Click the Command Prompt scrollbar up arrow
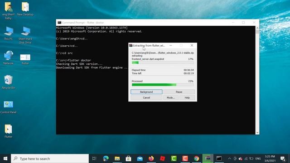This screenshot has height=163, width=290. [x=257, y=28]
